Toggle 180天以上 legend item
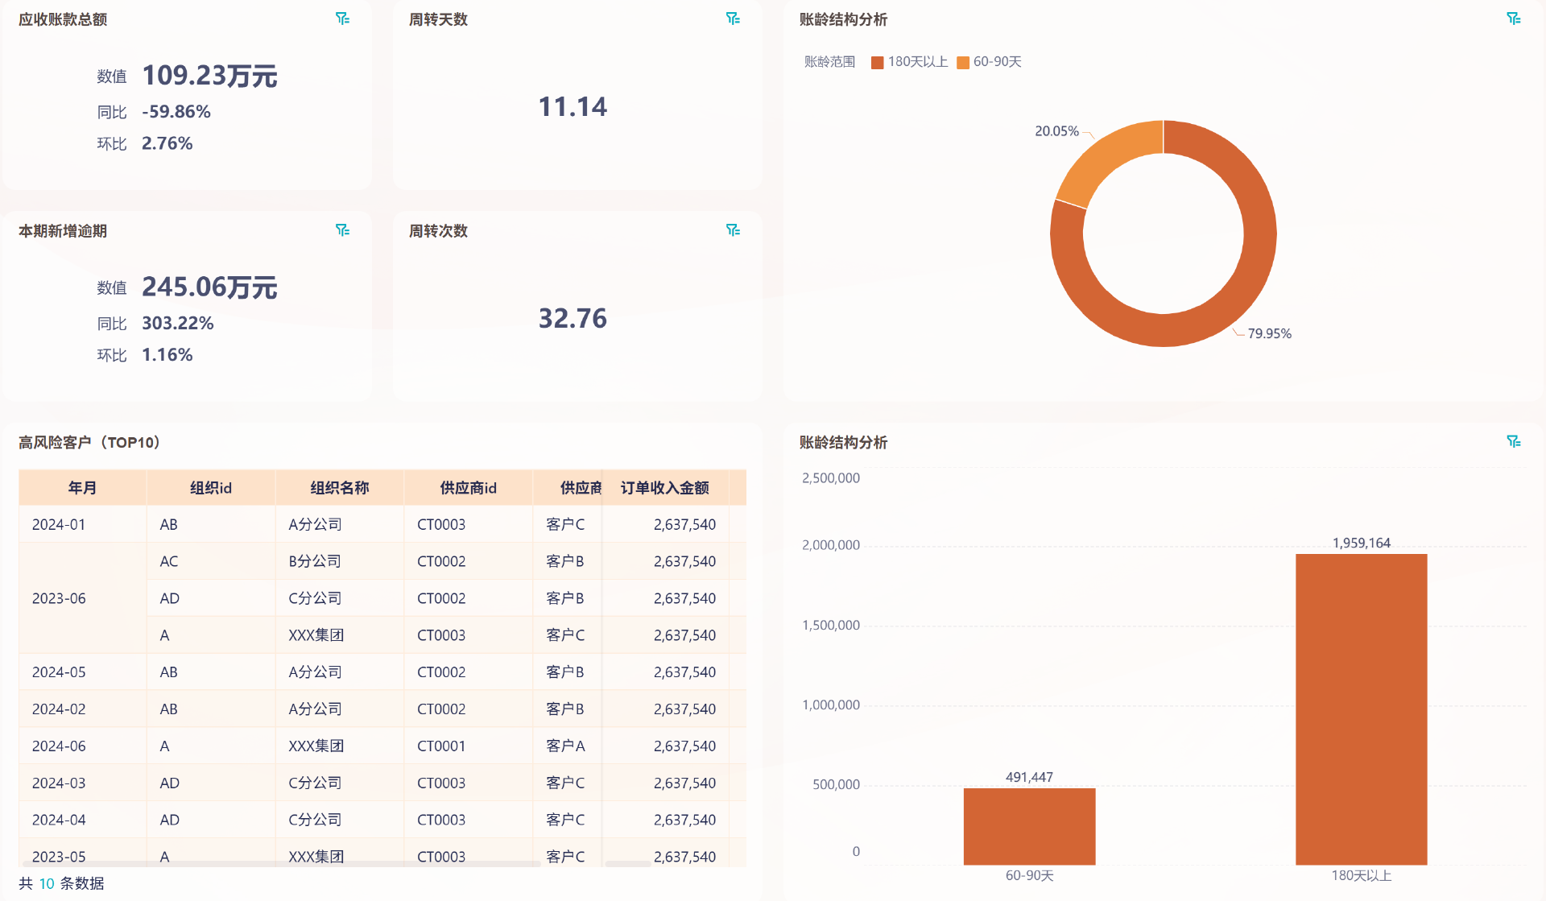Viewport: 1546px width, 901px height. pyautogui.click(x=909, y=62)
